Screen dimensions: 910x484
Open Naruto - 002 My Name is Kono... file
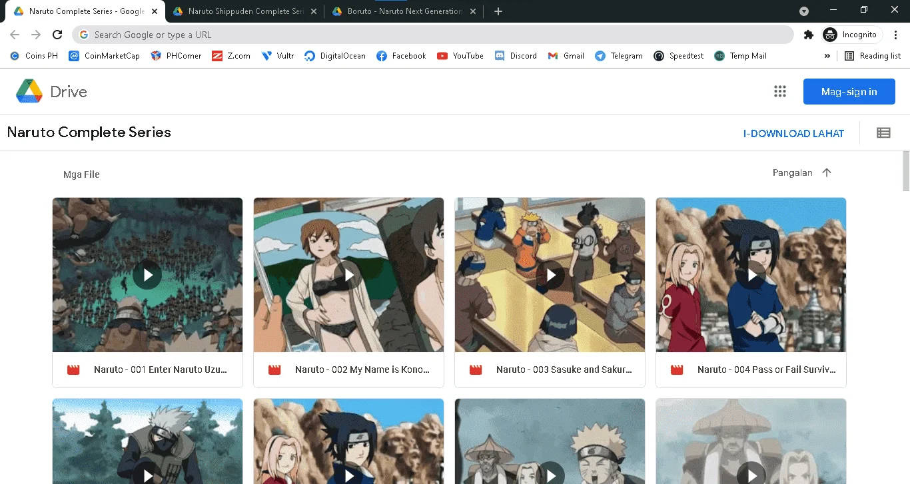(x=348, y=292)
